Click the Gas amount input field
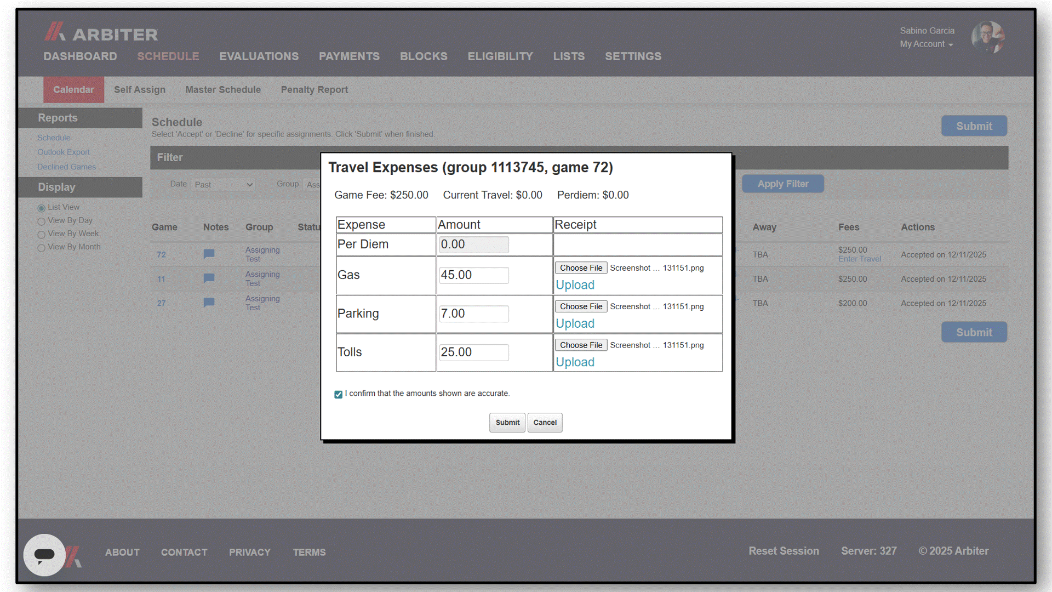This screenshot has height=592, width=1052. point(474,275)
